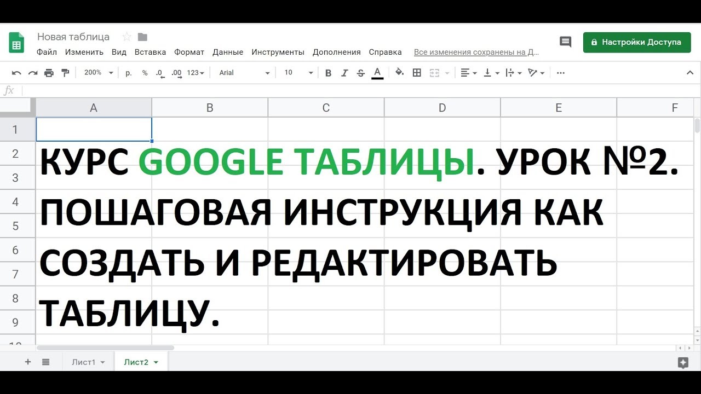The height and width of the screenshot is (394, 701).
Task: Open text rotation dropdown
Action: click(x=536, y=73)
